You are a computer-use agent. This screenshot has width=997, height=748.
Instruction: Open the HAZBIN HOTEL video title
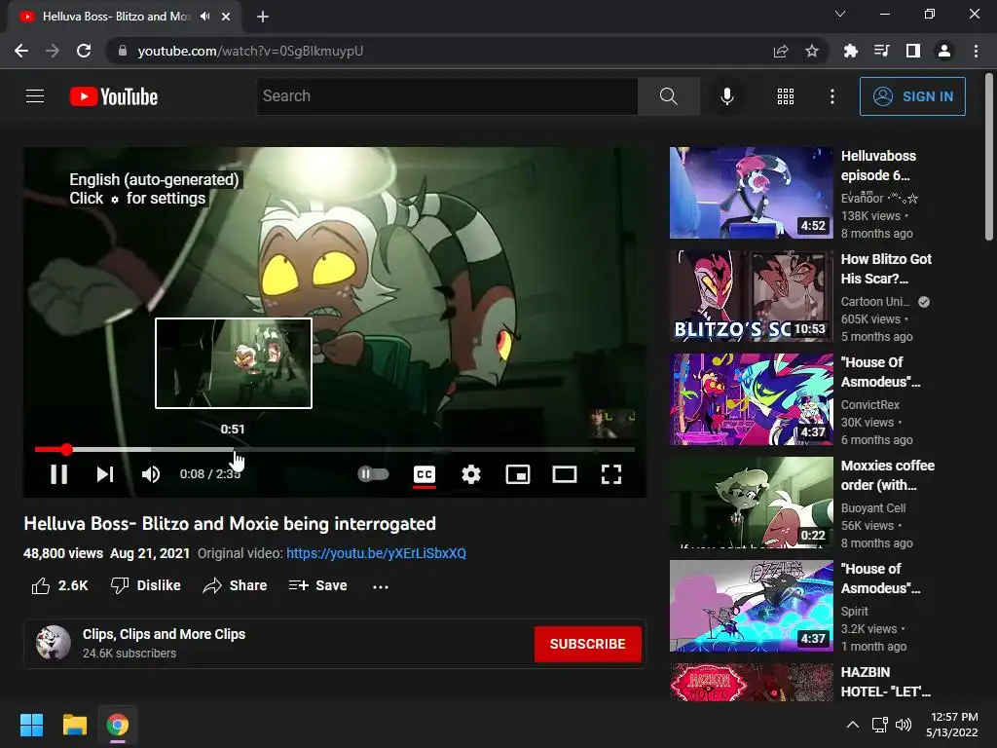pyautogui.click(x=885, y=681)
